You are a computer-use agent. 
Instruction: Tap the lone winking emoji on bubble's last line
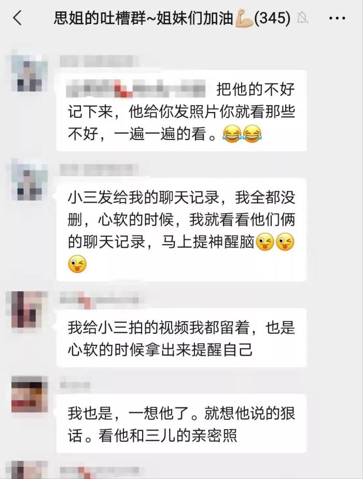pos(77,264)
